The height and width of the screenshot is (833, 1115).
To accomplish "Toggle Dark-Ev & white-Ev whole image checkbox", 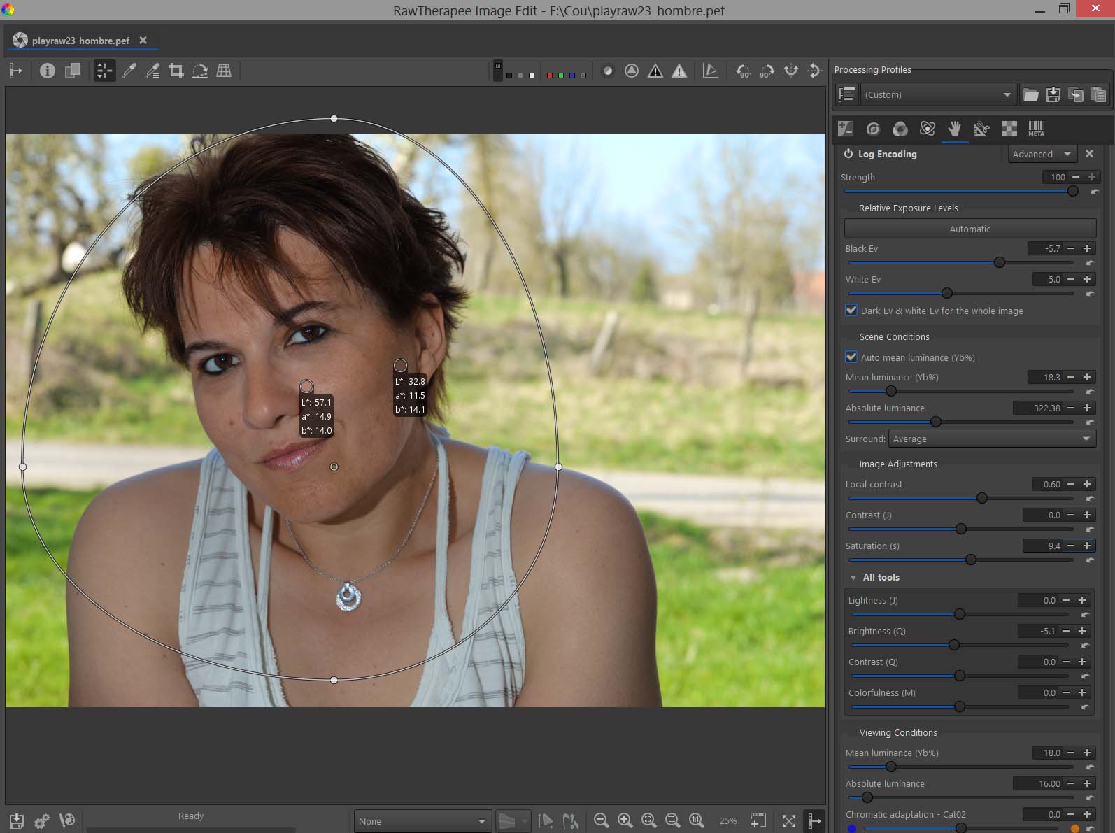I will 851,311.
